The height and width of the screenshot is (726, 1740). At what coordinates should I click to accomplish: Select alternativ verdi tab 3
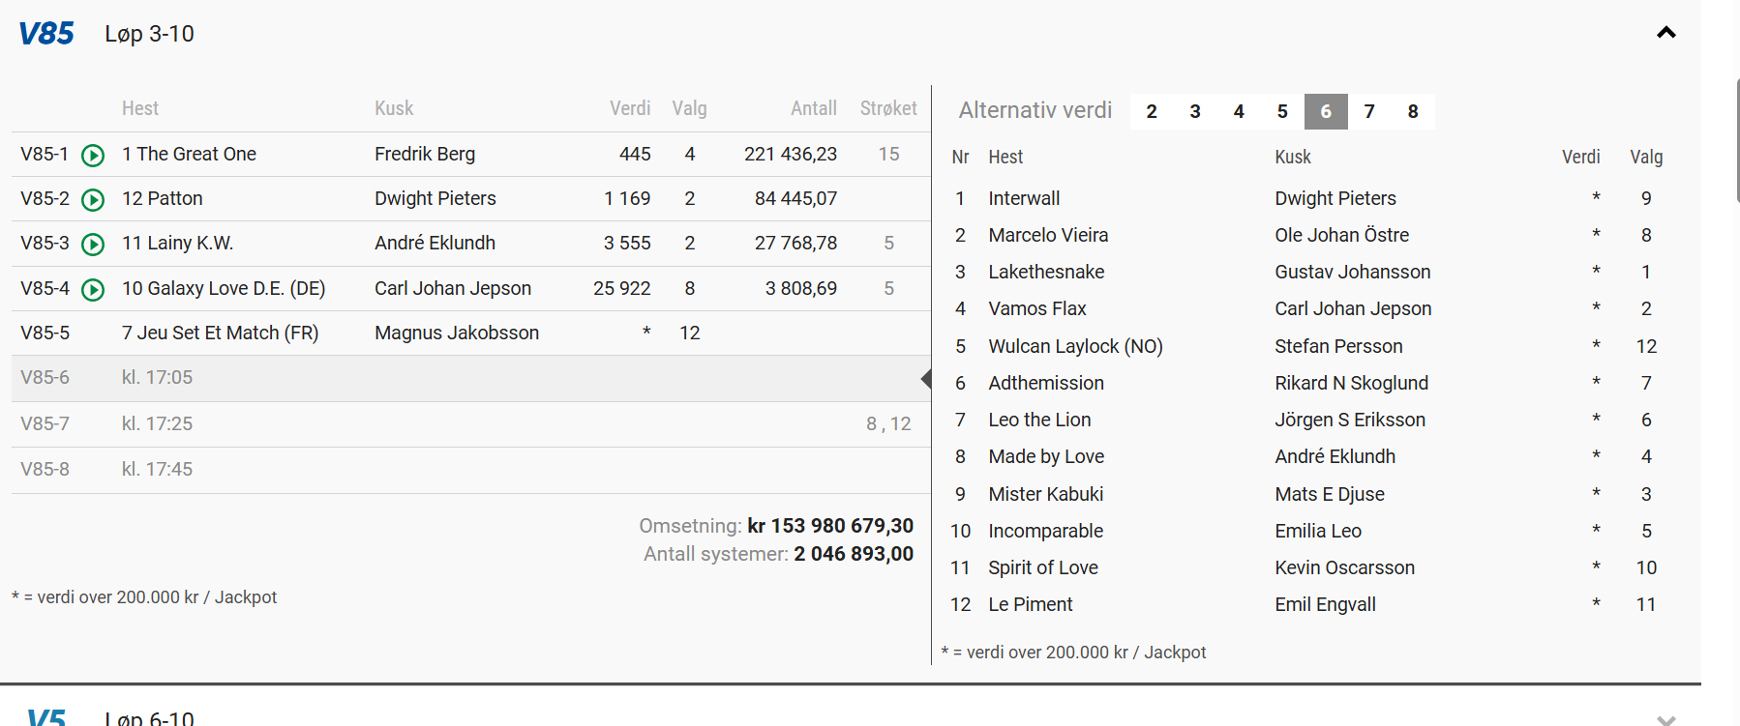point(1195,111)
